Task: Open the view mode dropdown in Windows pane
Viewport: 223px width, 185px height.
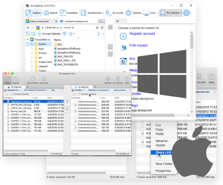Action: pyautogui.click(x=104, y=34)
